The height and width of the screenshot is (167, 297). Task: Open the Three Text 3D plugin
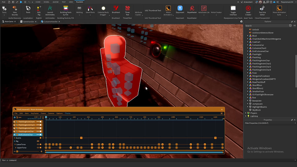127,11
